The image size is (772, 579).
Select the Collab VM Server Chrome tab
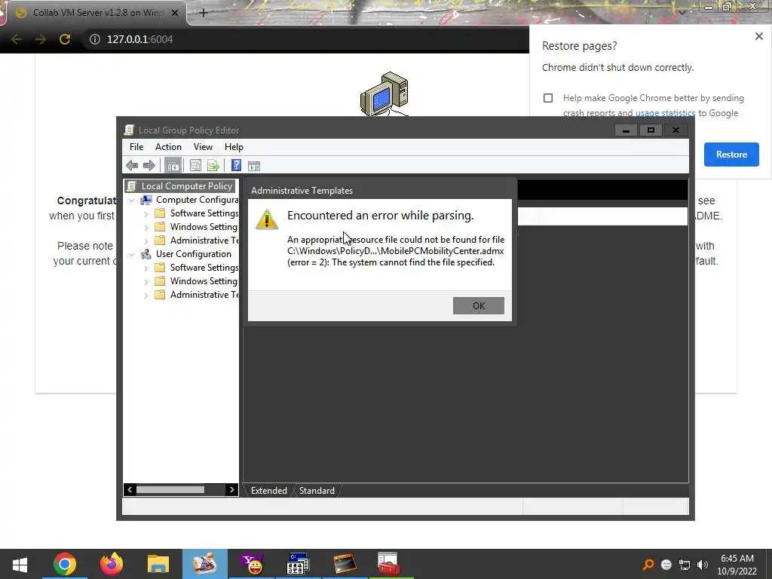click(x=96, y=13)
